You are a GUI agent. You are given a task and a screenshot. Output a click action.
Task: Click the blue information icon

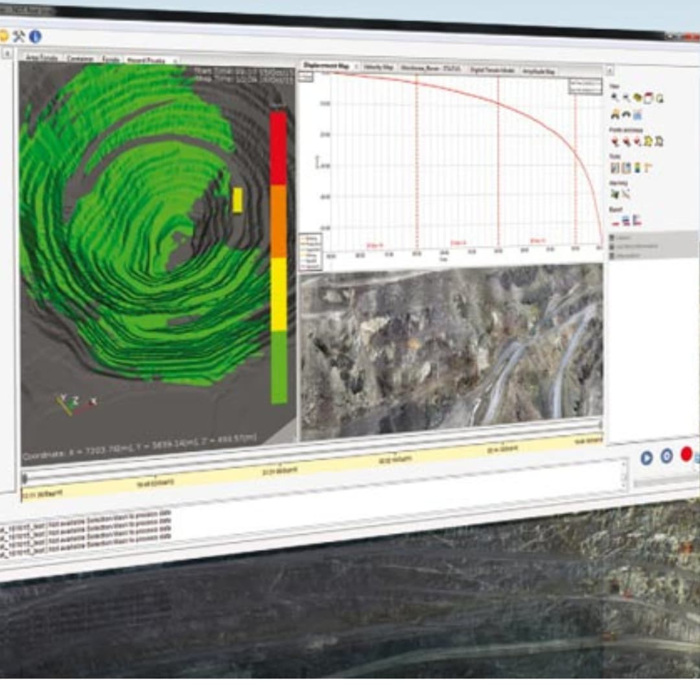pos(35,37)
